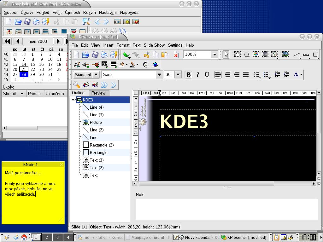The height and width of the screenshot is (242, 323).
Task: Enable justified text alignment
Action: (246, 74)
